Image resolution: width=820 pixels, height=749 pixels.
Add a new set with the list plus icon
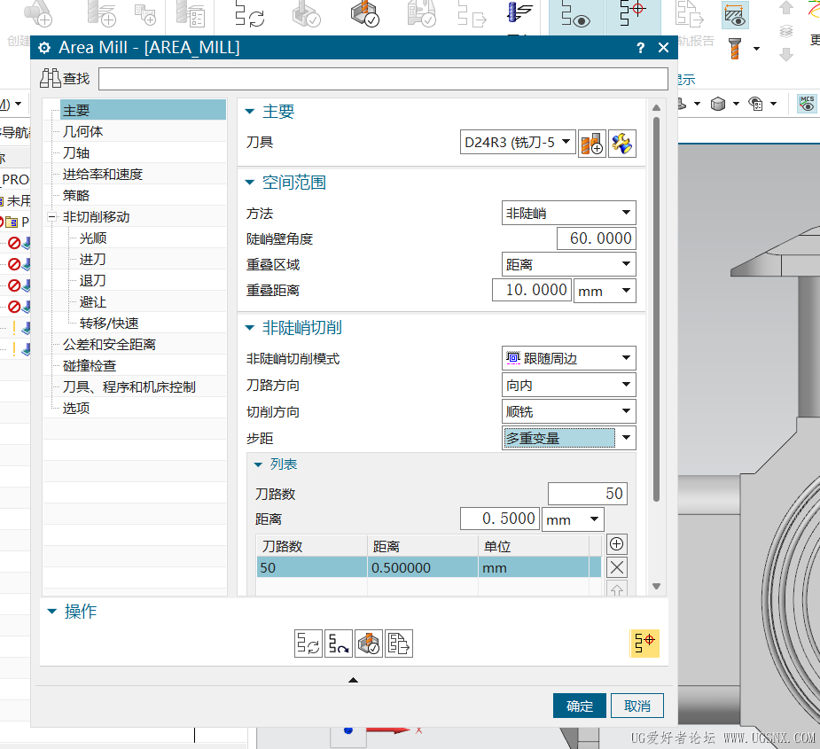(x=617, y=544)
